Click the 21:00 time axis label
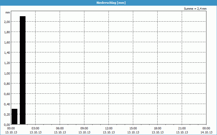Screen dimensions: 217x135 (x=182, y=129)
